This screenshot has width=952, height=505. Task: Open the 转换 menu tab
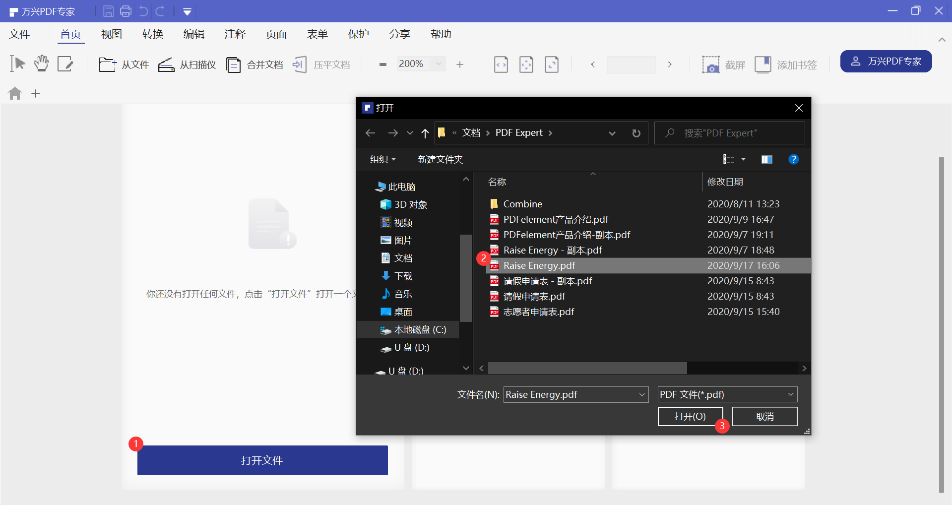[152, 34]
